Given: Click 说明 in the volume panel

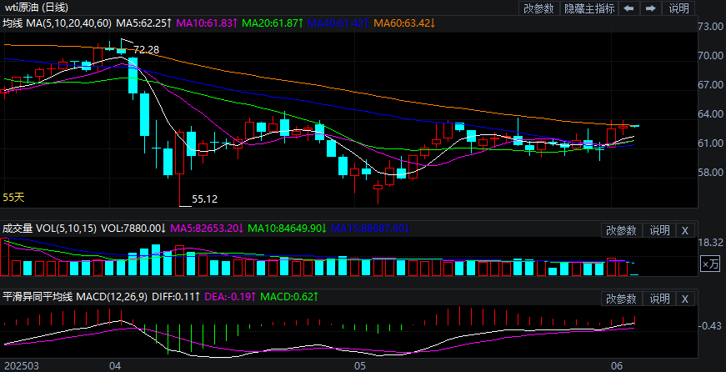Looking at the screenshot, I should (x=659, y=230).
